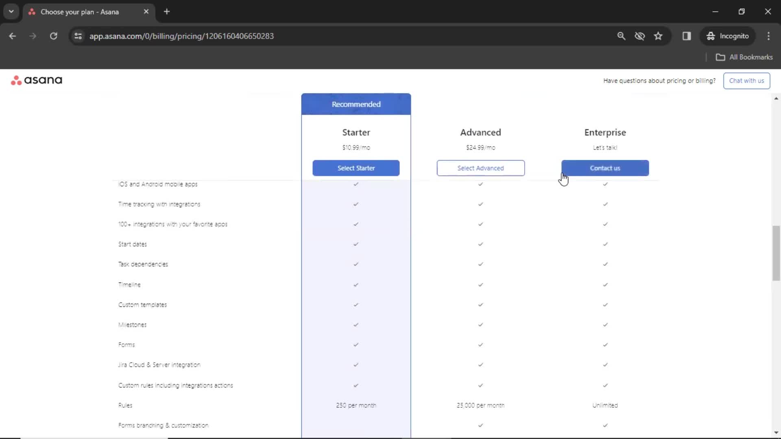The width and height of the screenshot is (781, 439).
Task: Click the Have questions about pricing or billing text
Action: click(659, 81)
